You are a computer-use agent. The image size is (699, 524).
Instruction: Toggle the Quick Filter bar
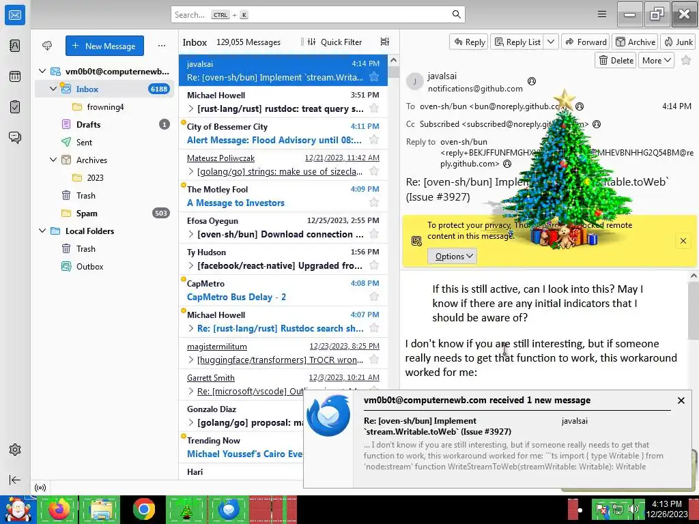pos(334,42)
